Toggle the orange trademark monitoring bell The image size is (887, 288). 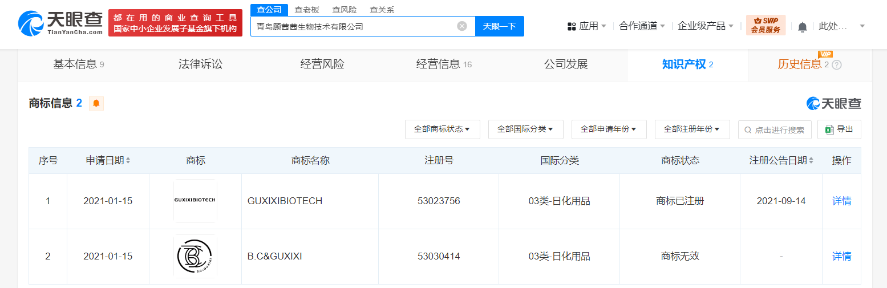pos(96,103)
